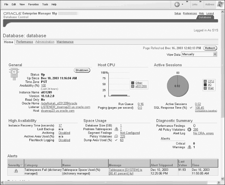Image resolution: width=225 pixels, height=185 pixels.
Task: Open the Tools menu
Action: 45,4
